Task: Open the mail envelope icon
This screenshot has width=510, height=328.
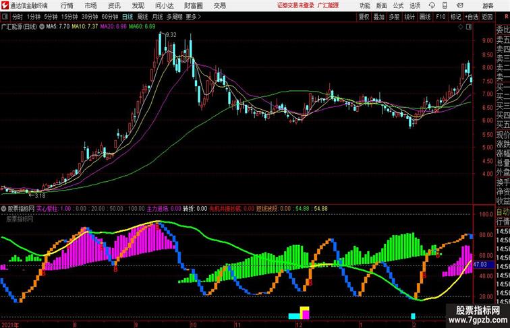Action: tap(460, 5)
